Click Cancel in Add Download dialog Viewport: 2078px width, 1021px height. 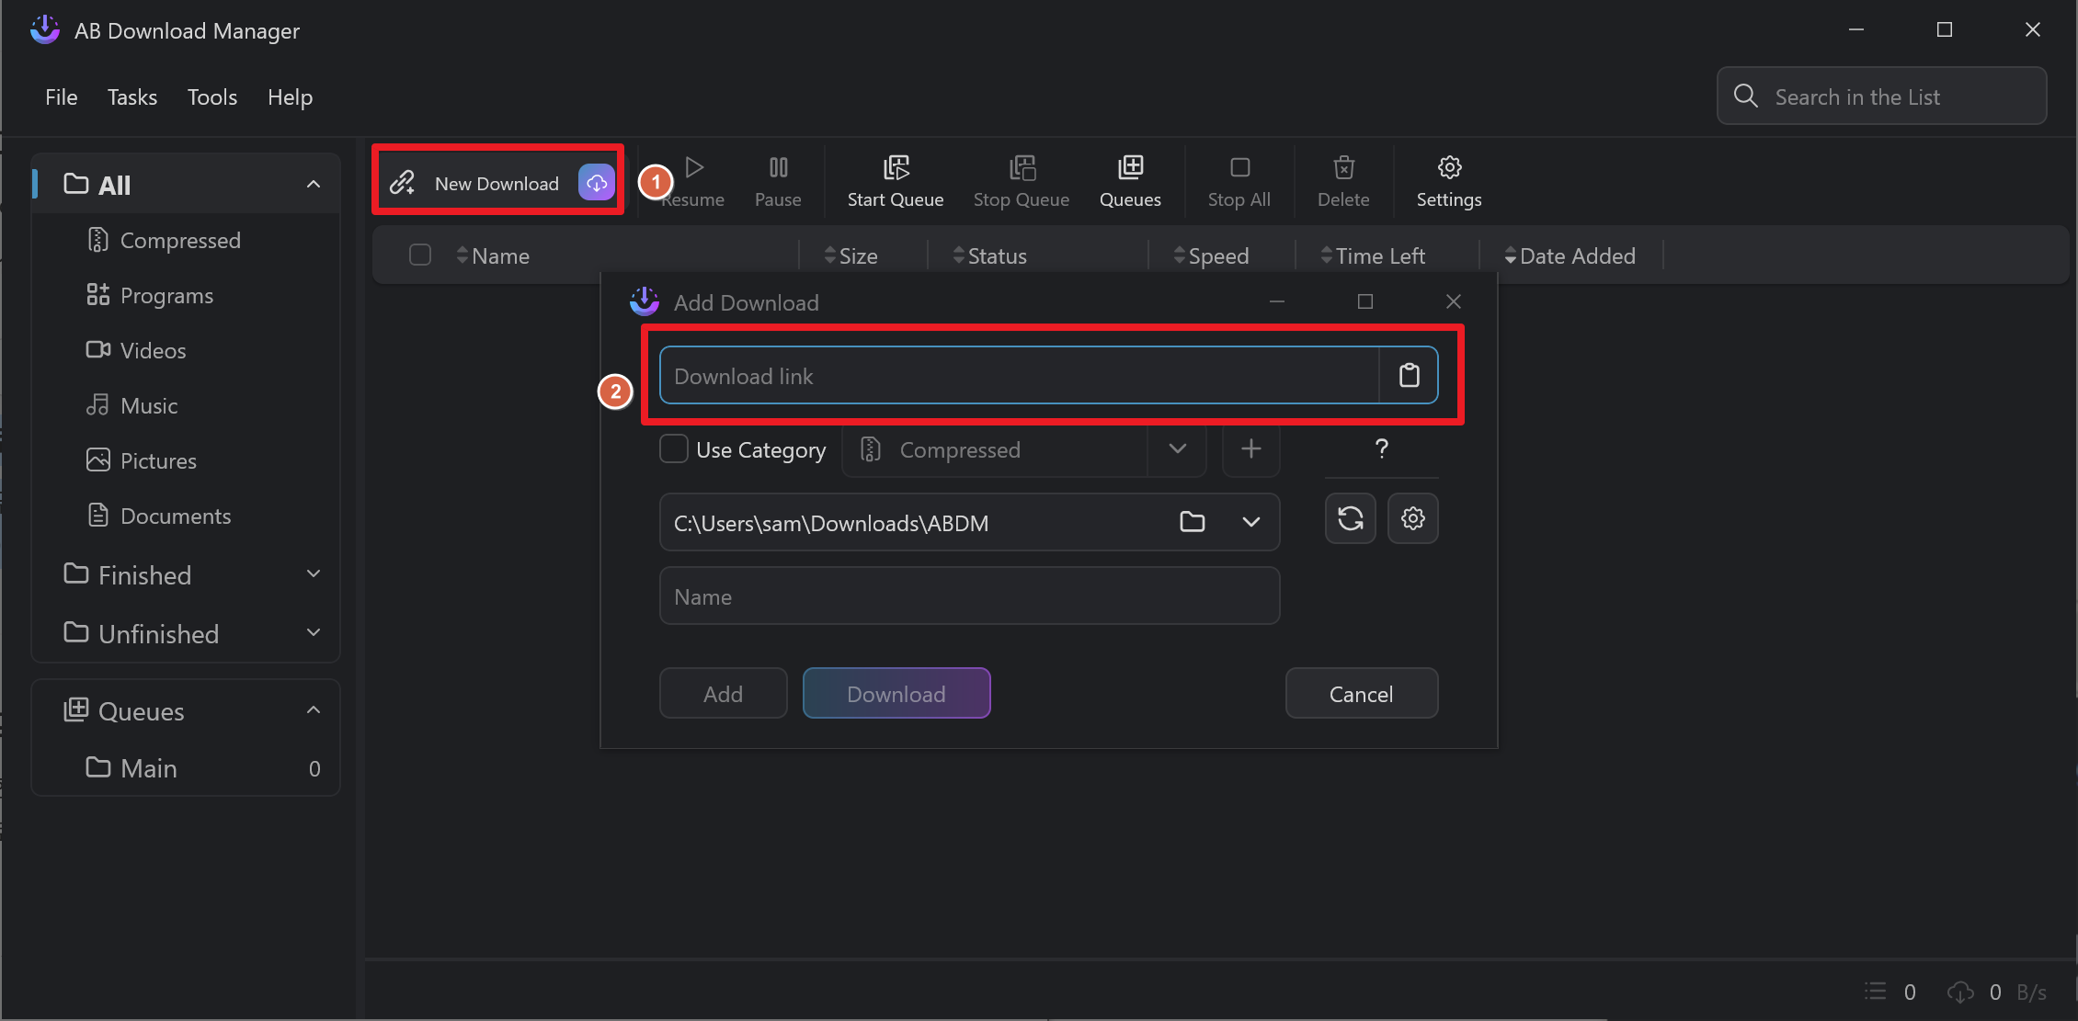pos(1361,694)
